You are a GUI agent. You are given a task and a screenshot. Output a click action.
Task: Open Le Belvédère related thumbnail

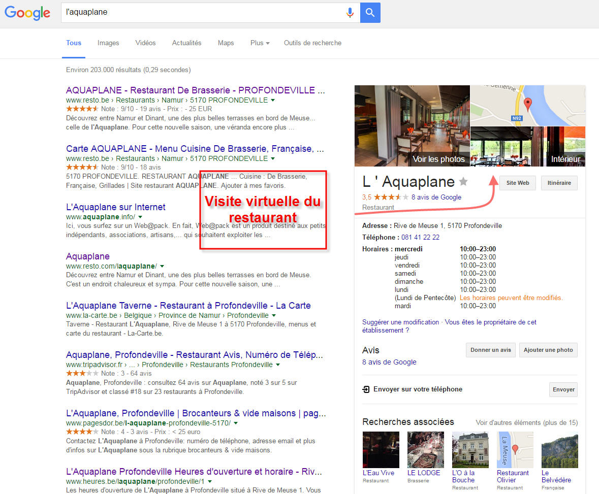pyautogui.click(x=560, y=450)
